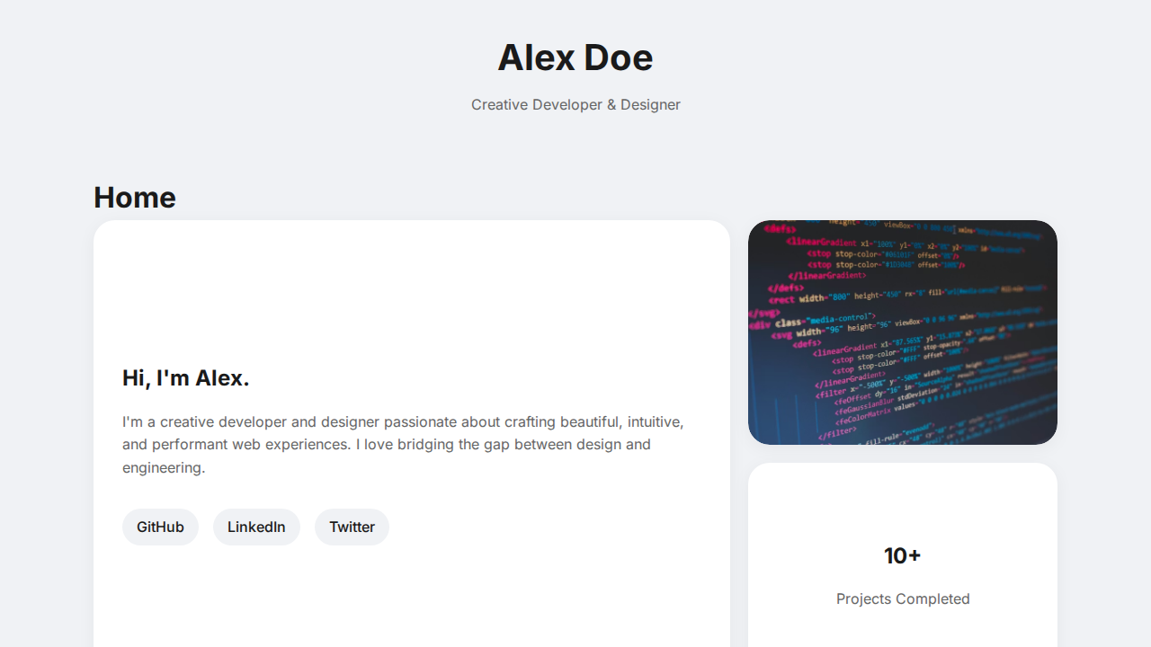Click the code screenshot image card

click(903, 332)
